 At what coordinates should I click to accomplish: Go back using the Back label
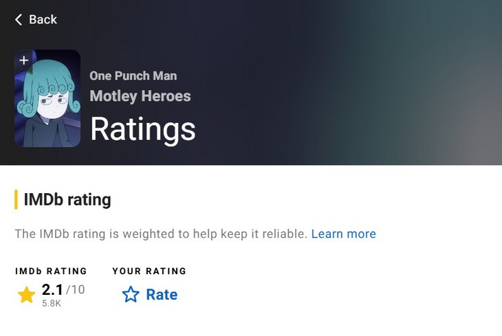[x=43, y=19]
